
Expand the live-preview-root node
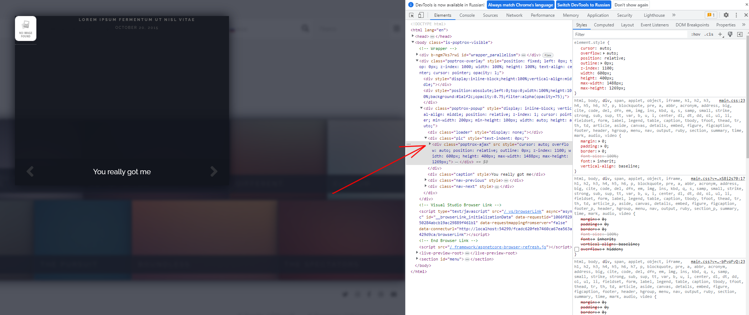417,253
